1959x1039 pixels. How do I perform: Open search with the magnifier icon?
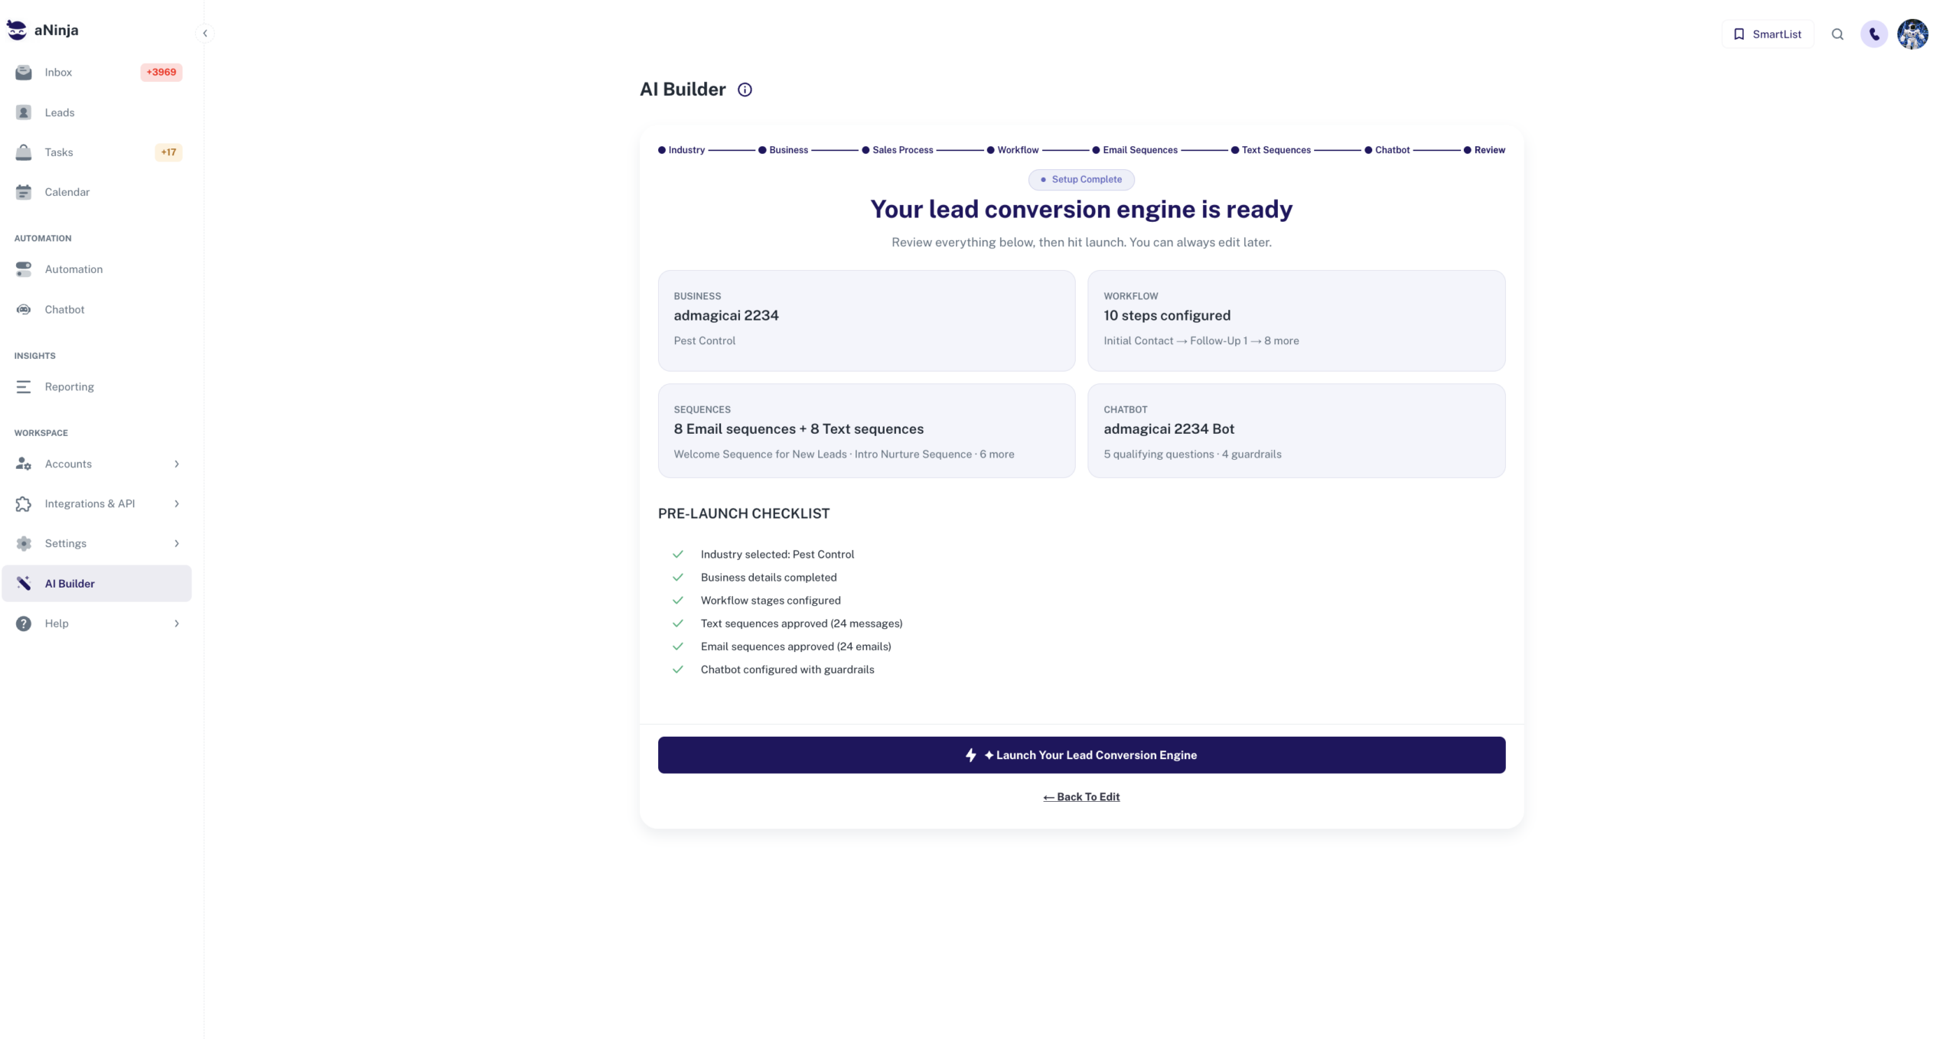click(1837, 34)
